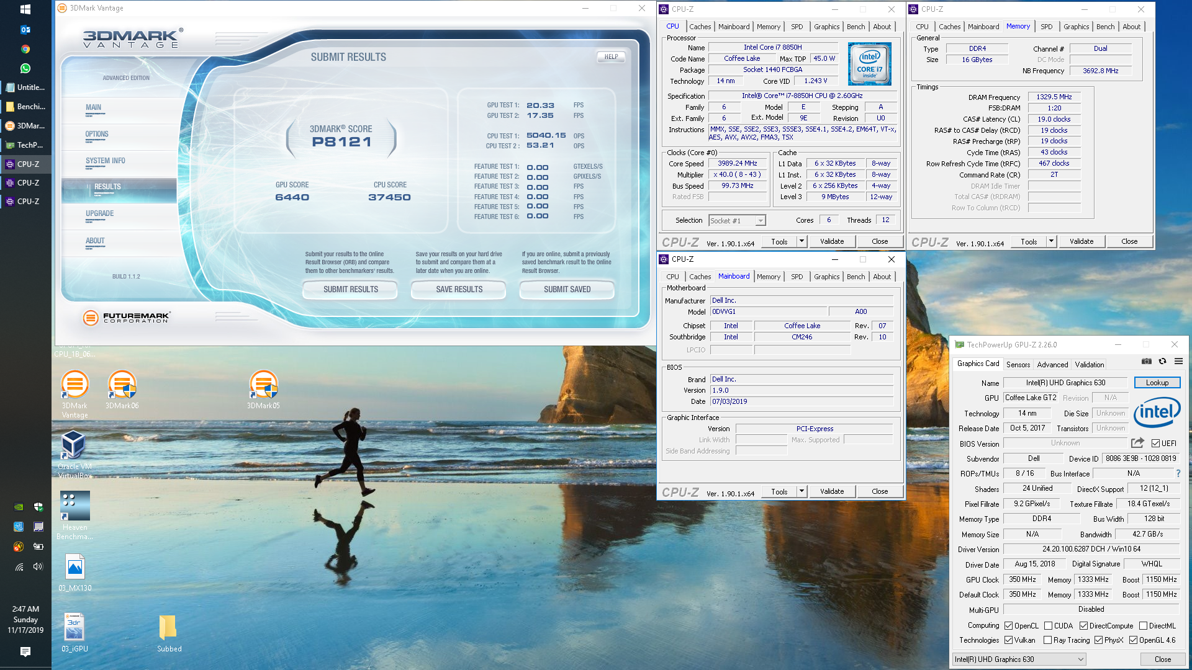Toggle the PhysX checkbox
This screenshot has width=1192, height=670.
point(1098,640)
